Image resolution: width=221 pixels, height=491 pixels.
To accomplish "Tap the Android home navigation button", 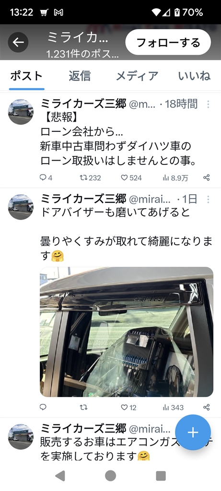I will [x=110, y=476].
